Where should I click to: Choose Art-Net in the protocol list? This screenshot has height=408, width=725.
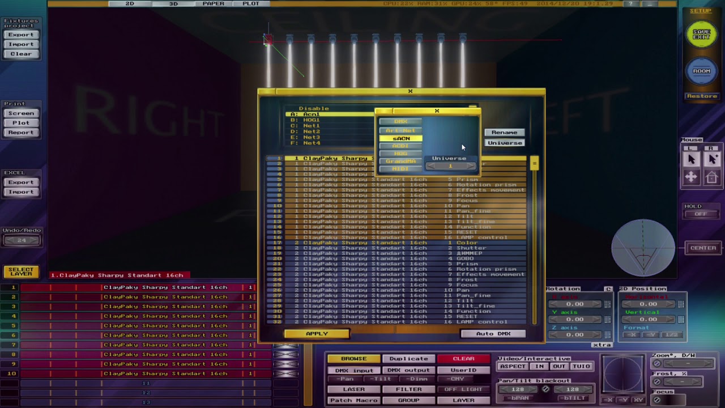click(400, 130)
